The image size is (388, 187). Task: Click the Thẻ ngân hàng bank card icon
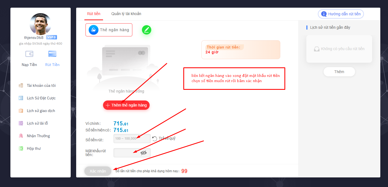(93, 30)
